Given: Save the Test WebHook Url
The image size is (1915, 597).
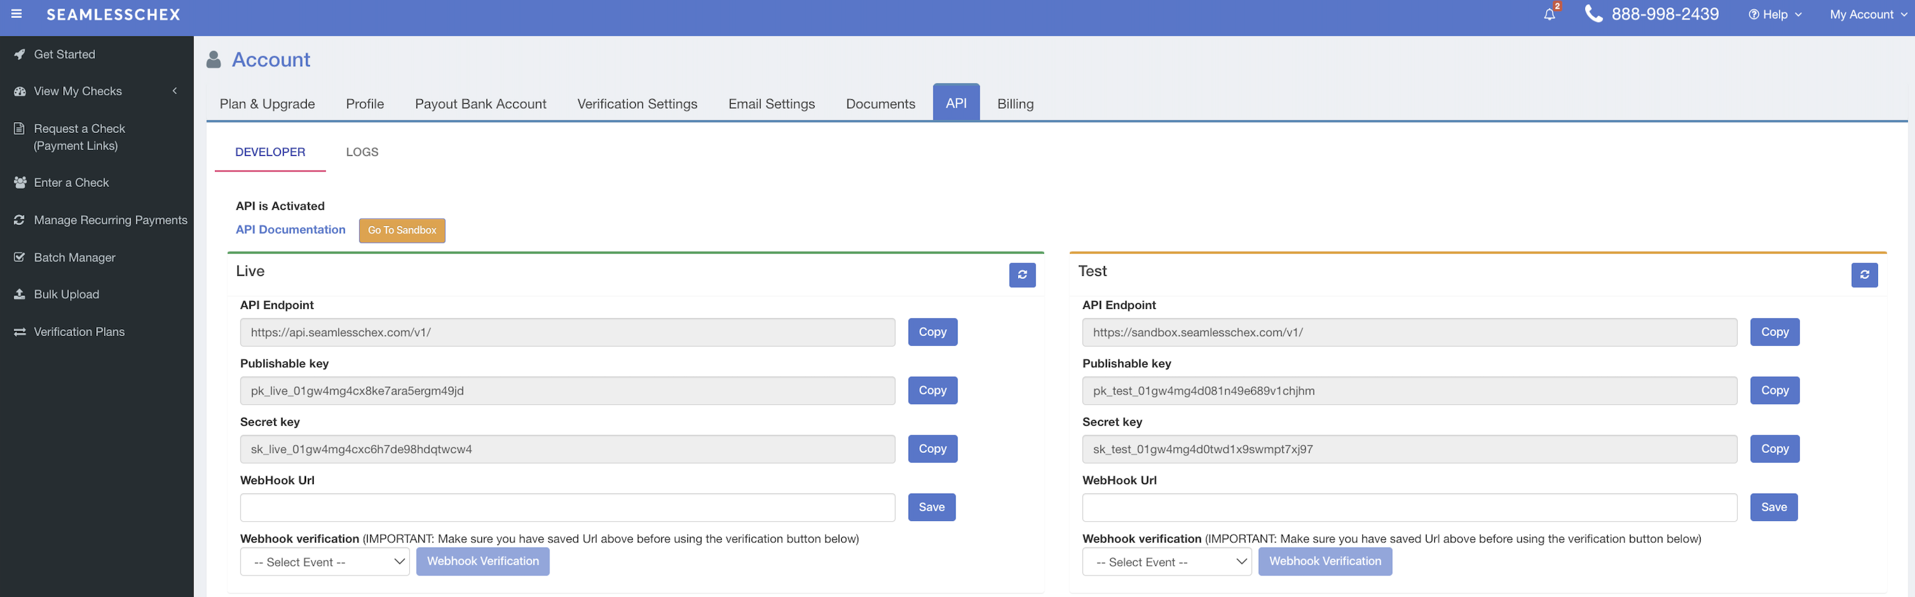Looking at the screenshot, I should tap(1774, 507).
